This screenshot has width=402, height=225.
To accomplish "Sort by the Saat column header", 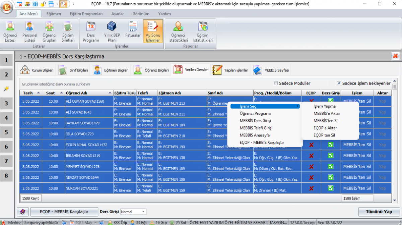I will [x=54, y=93].
